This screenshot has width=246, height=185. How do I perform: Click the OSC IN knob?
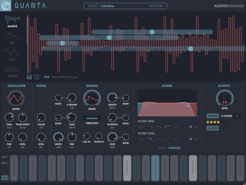pos(87,136)
